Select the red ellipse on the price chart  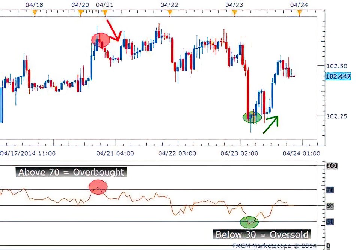(101, 39)
